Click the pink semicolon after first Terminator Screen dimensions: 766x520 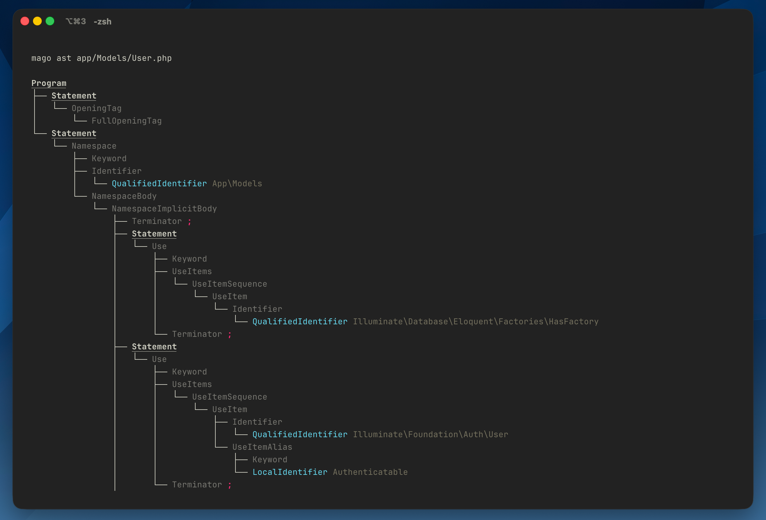pos(190,221)
